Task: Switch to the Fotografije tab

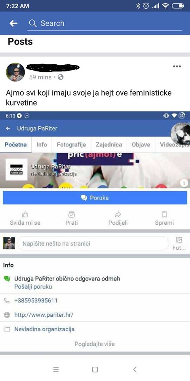Action: (71, 144)
